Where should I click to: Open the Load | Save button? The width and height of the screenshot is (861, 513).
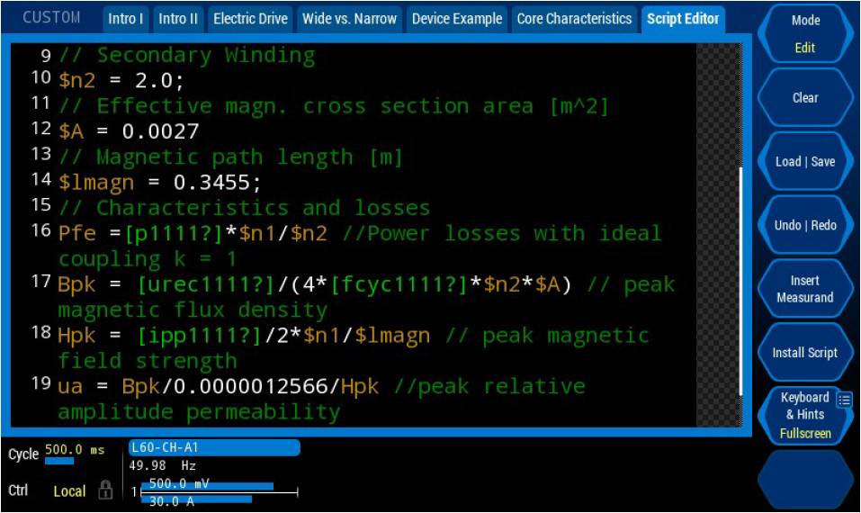805,161
